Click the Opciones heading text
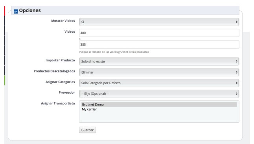 coord(30,11)
